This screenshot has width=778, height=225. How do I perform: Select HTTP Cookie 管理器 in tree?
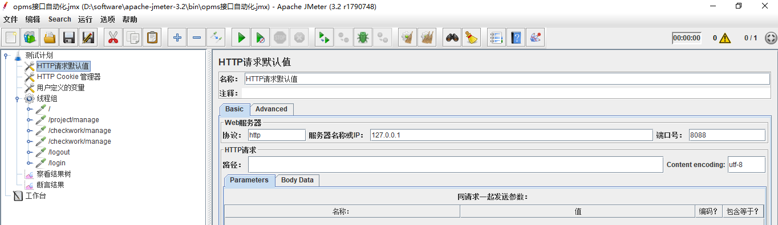click(68, 77)
